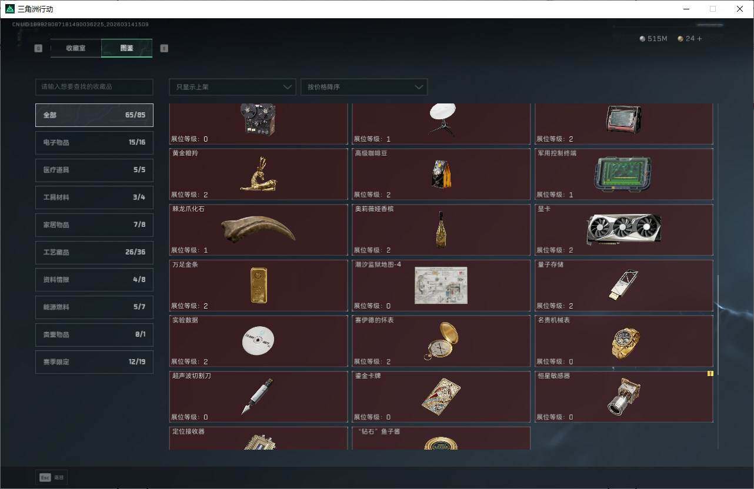The image size is (754, 489).
Task: Open the 赛伊德的怀表 pocket watch item
Action: 441,341
